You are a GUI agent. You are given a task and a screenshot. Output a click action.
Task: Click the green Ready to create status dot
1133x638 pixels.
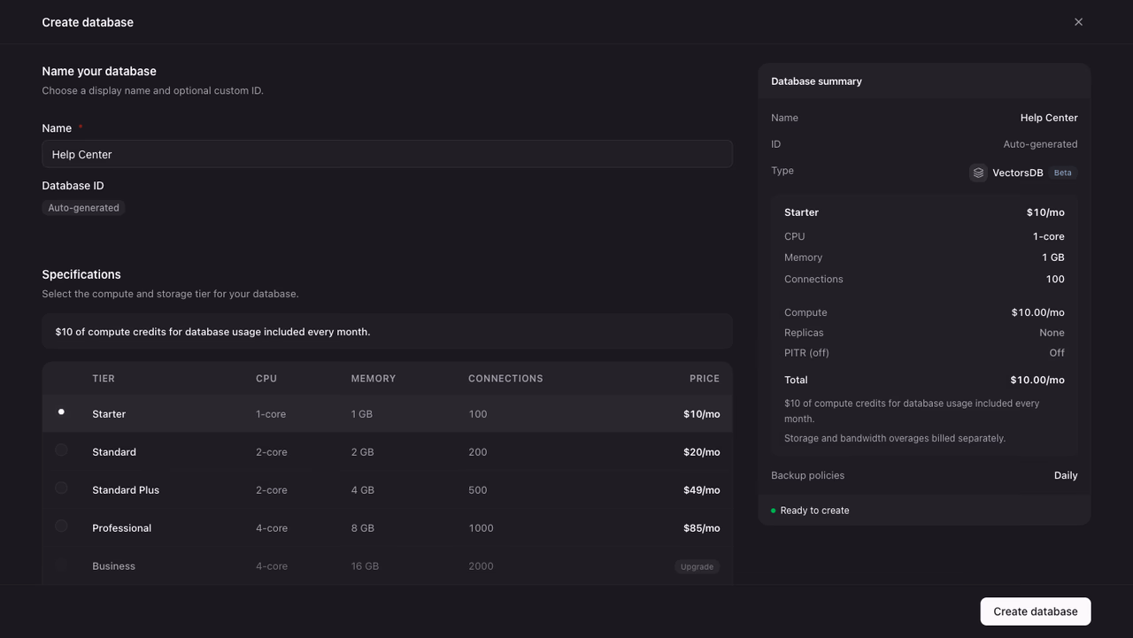(773, 511)
